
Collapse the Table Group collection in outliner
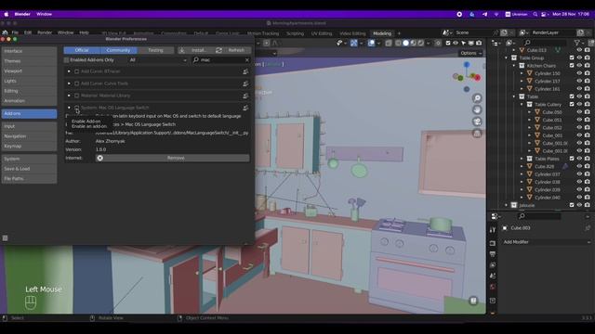506,58
